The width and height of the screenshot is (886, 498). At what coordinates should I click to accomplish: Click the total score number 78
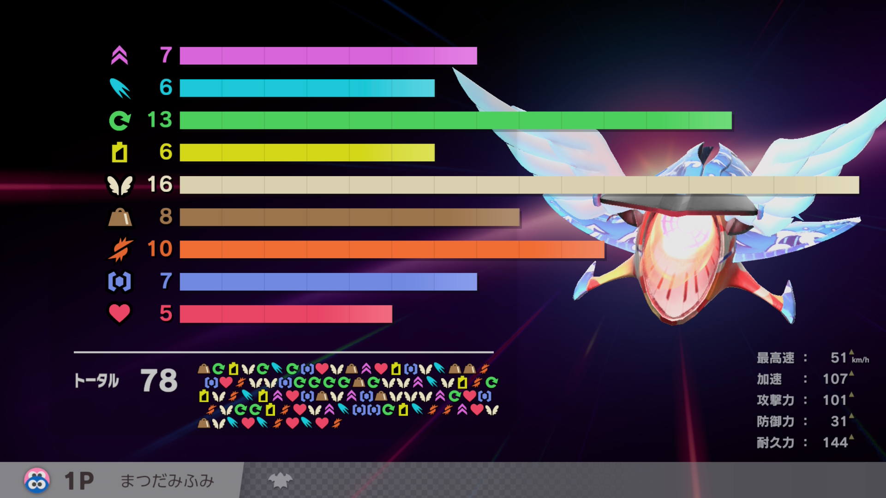159,381
